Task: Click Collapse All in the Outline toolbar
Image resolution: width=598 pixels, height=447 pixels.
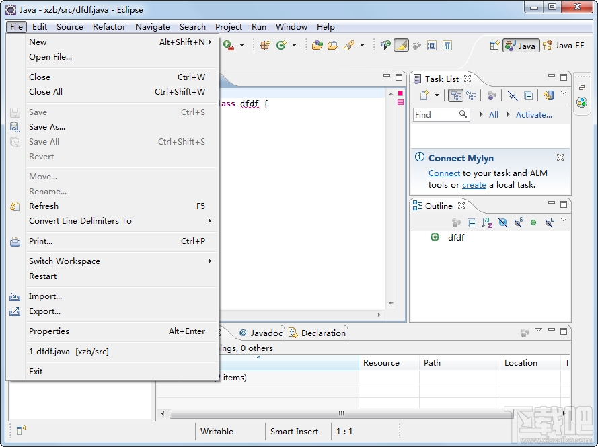Action: 472,222
